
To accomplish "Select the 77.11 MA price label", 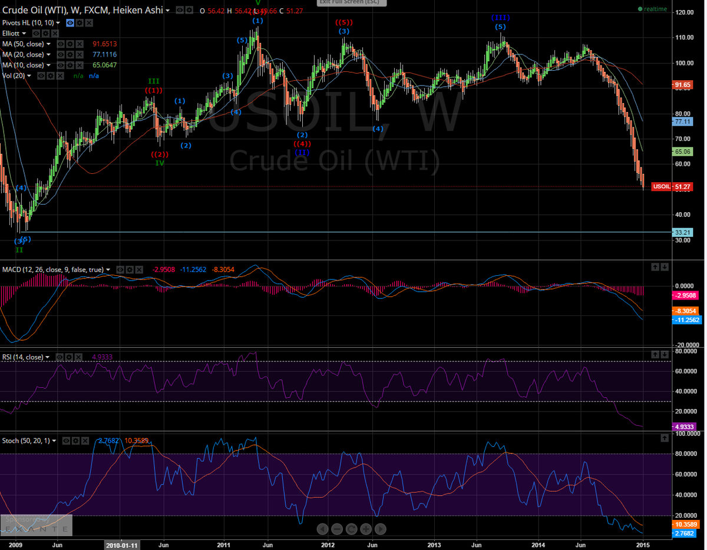I will pyautogui.click(x=683, y=121).
